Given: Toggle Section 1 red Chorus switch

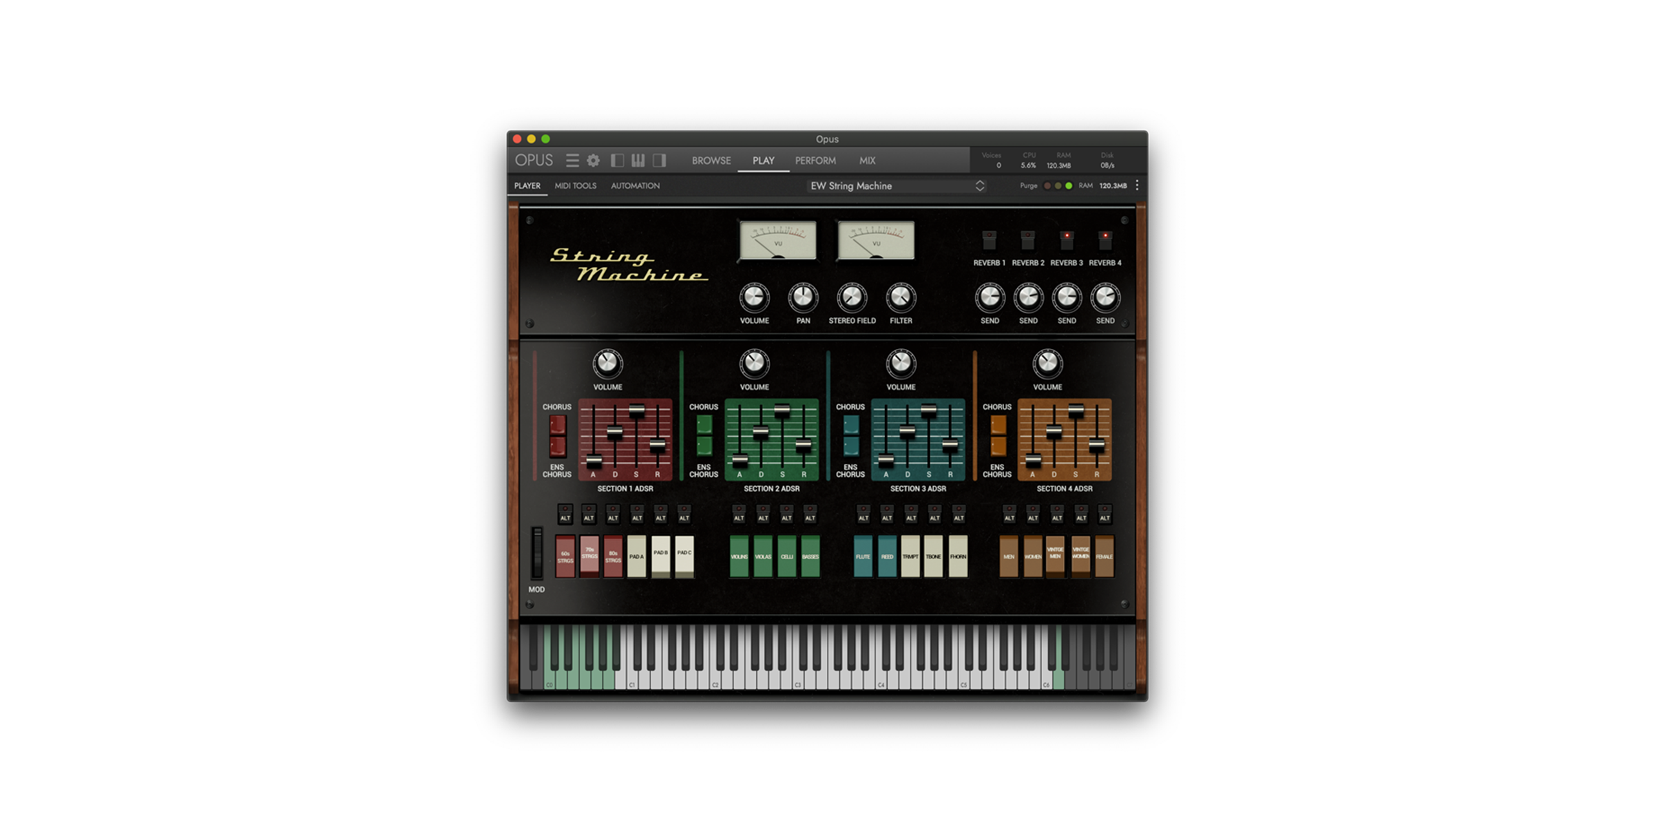Looking at the screenshot, I should [x=557, y=426].
